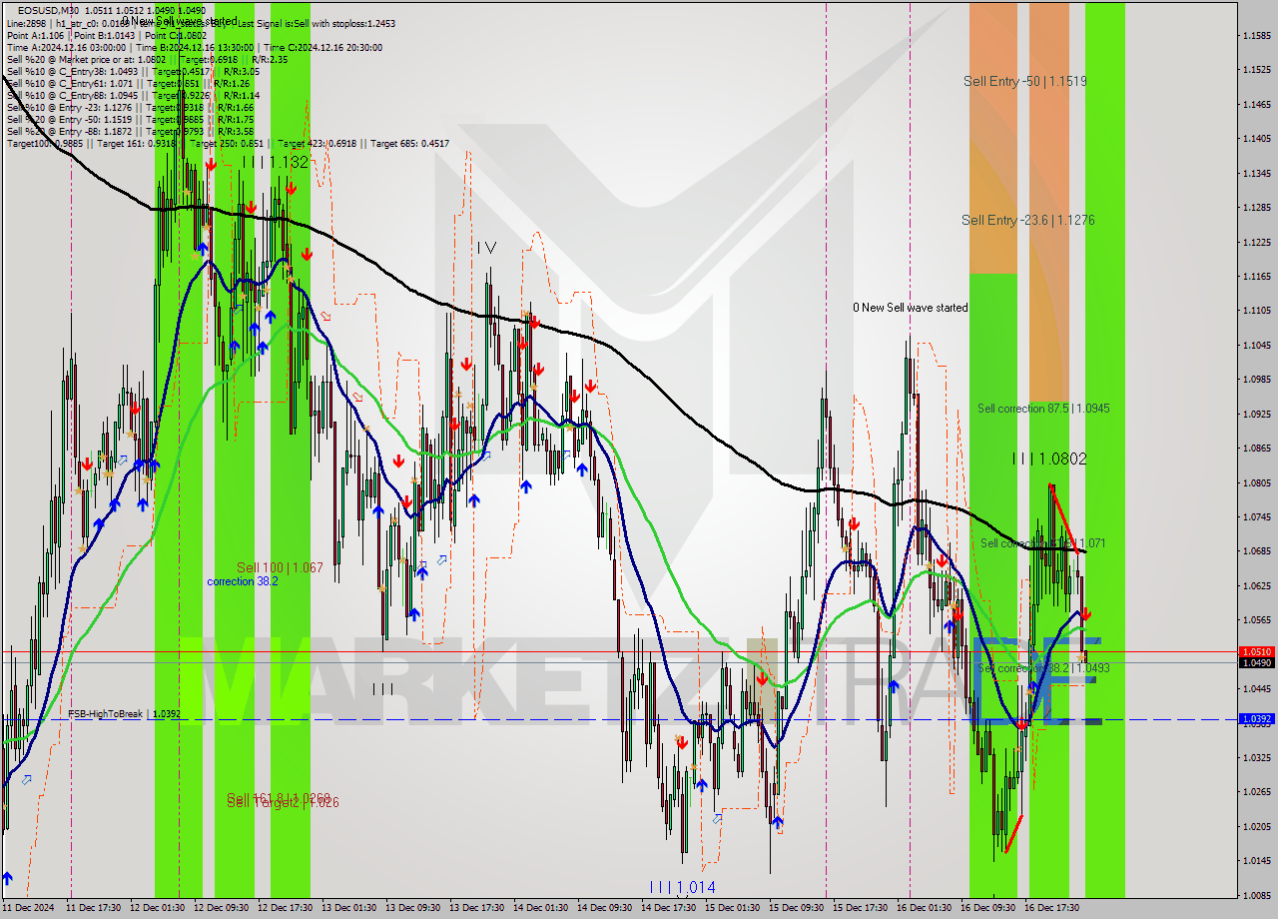Viewport: 1278px width, 919px height.
Task: Click the 'Sell correction 38.2 | 1.0493' label
Action: (x=1043, y=667)
